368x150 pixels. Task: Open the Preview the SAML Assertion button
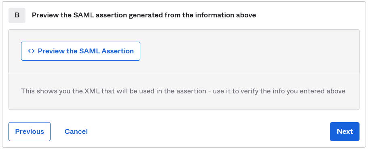[x=80, y=51]
